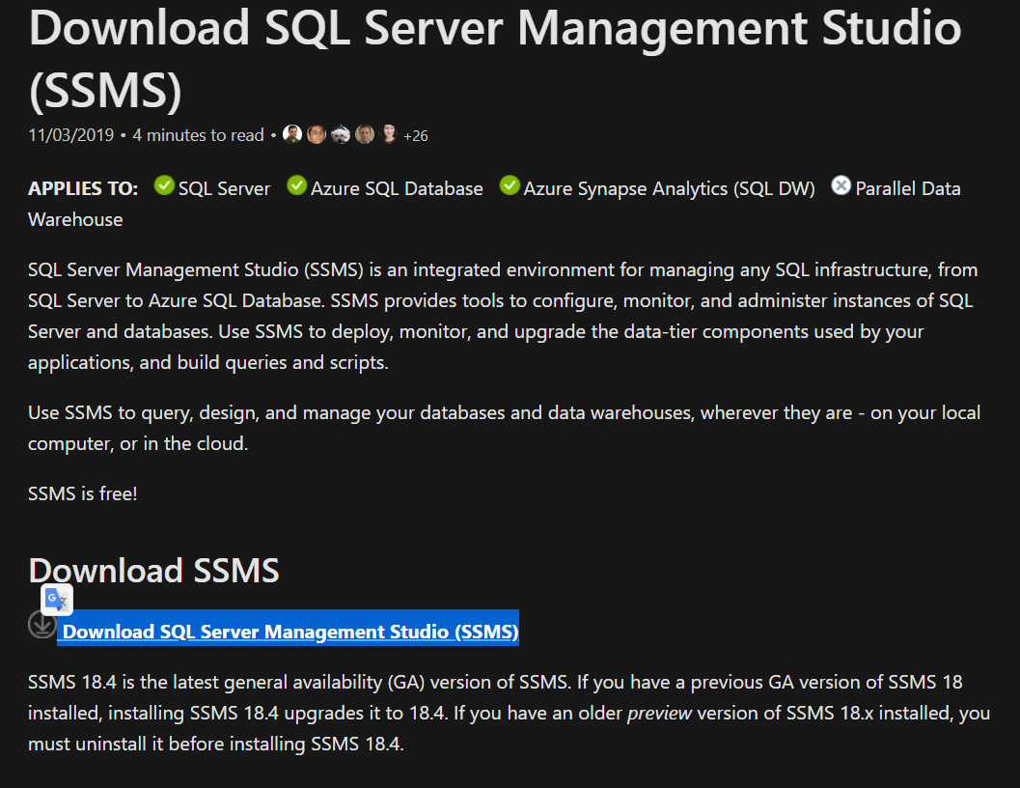The width and height of the screenshot is (1020, 788).
Task: Click the Google Translate popup icon
Action: (x=56, y=600)
